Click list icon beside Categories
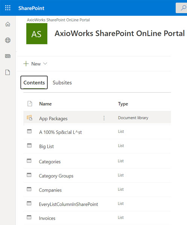Image resolution: width=187 pixels, height=225 pixels. click(x=29, y=161)
